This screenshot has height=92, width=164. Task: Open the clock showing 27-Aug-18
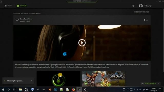click(154, 89)
